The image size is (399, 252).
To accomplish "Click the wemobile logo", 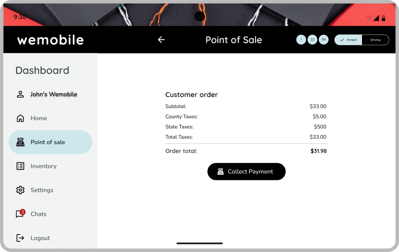I will [50, 40].
